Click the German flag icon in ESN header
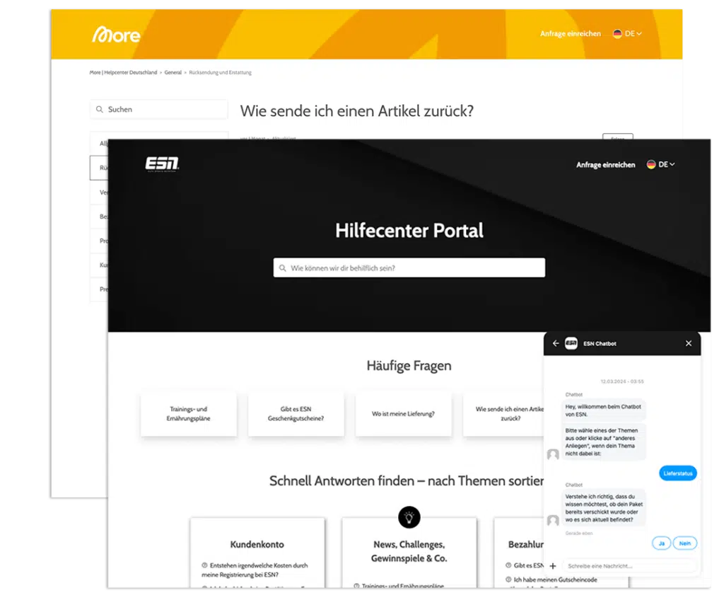 coord(651,165)
